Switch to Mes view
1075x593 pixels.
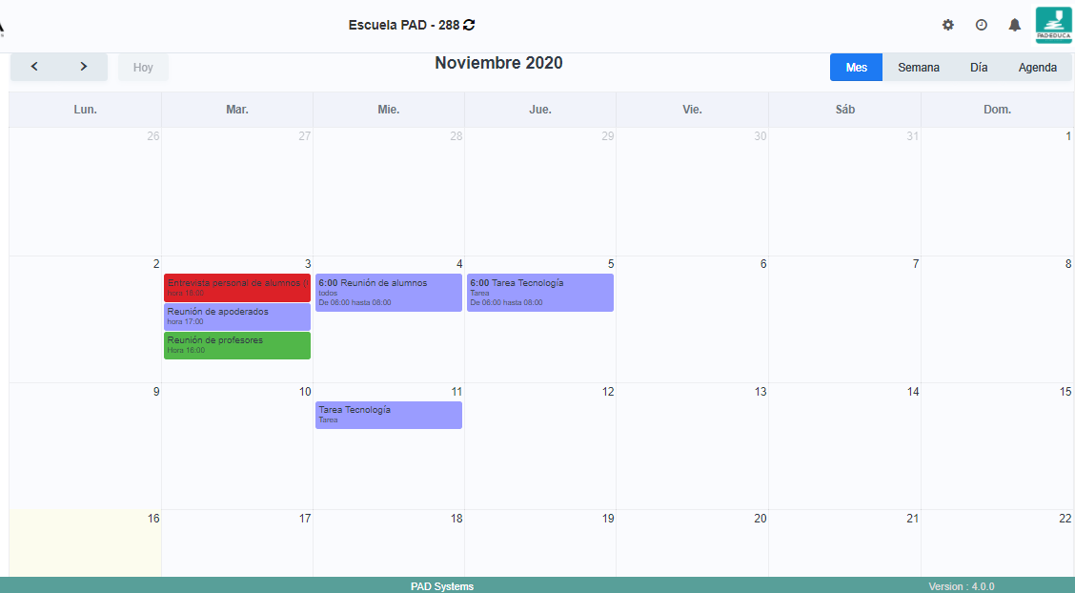click(856, 68)
